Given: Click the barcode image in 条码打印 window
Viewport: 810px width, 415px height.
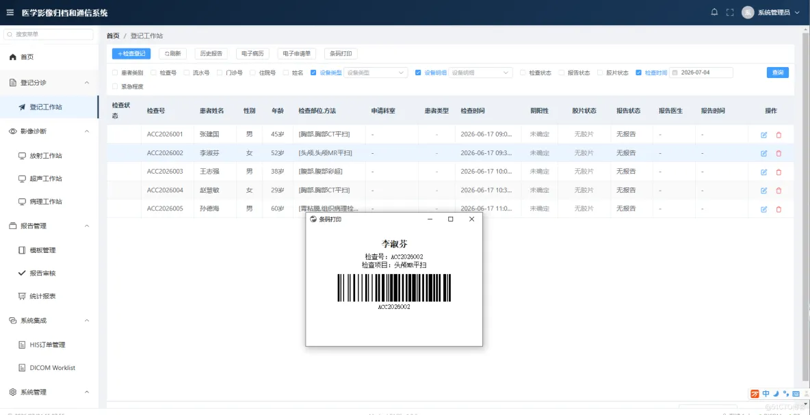Looking at the screenshot, I should (394, 288).
